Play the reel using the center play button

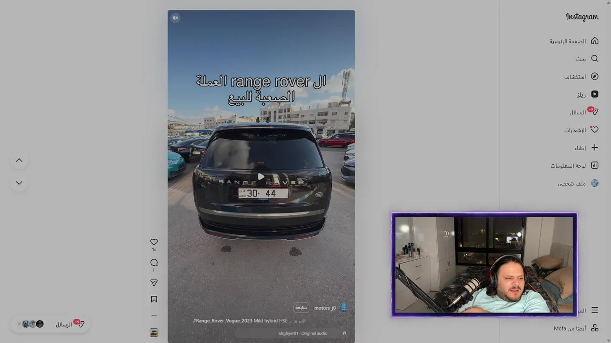tap(261, 177)
